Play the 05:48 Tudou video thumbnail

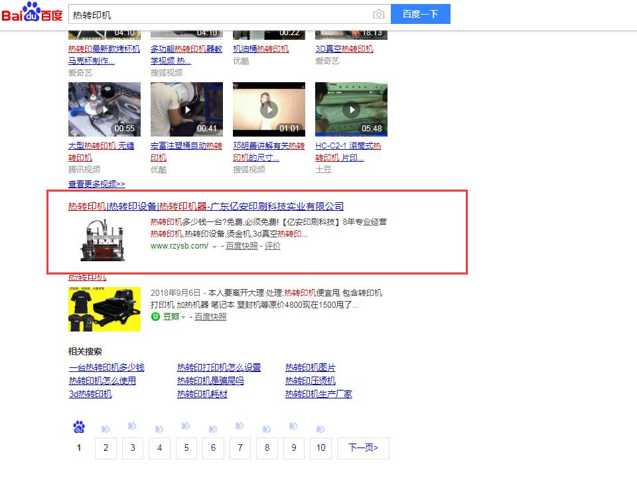tap(351, 109)
